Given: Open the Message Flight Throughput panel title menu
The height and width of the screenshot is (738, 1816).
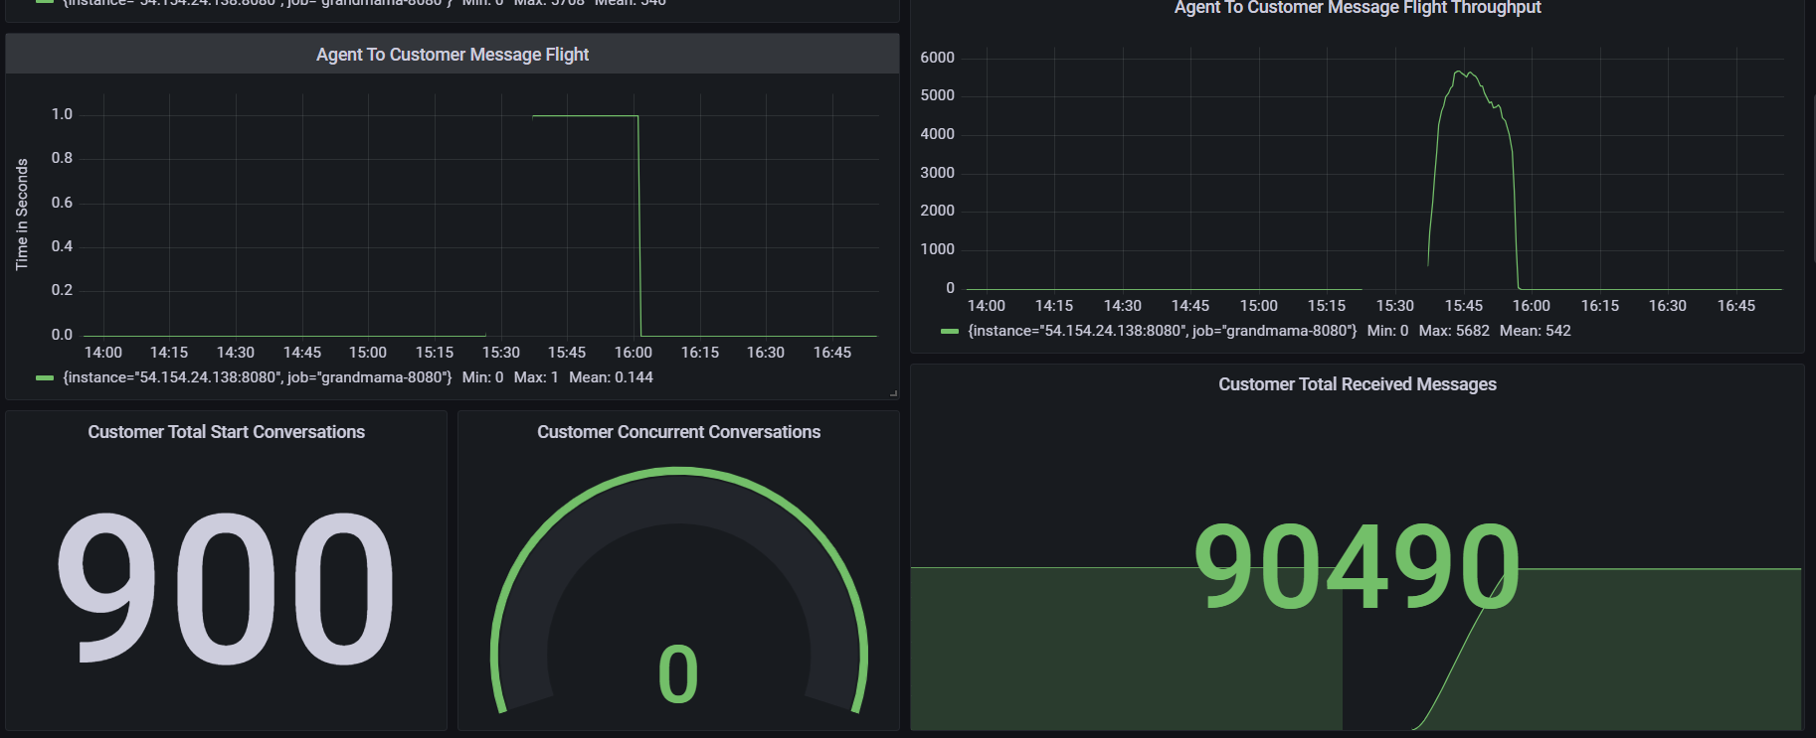Looking at the screenshot, I should pos(1357,8).
